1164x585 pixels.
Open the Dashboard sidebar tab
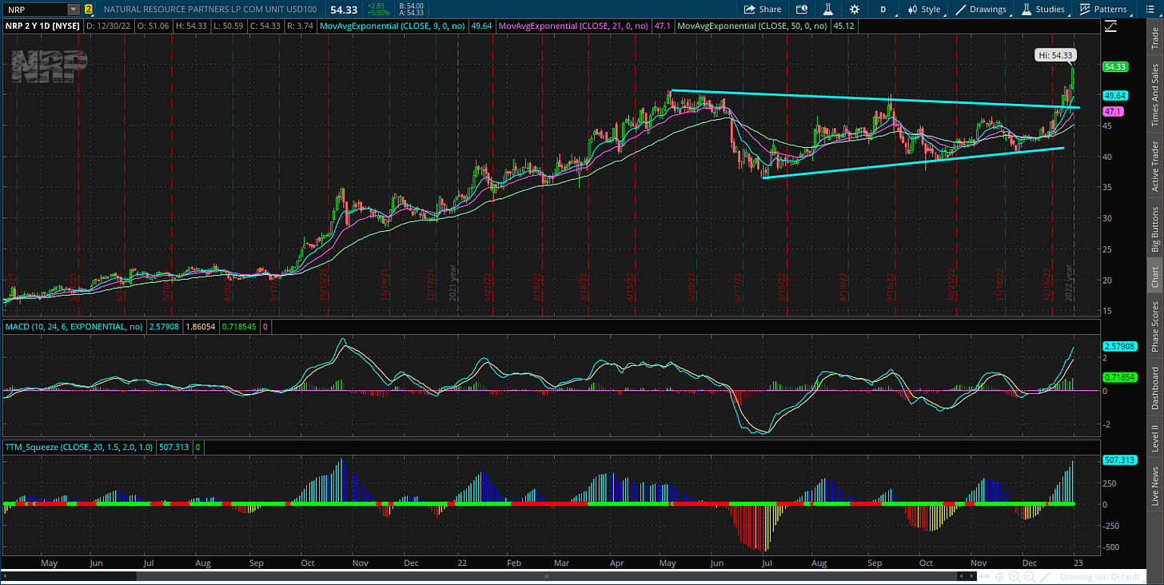1154,388
